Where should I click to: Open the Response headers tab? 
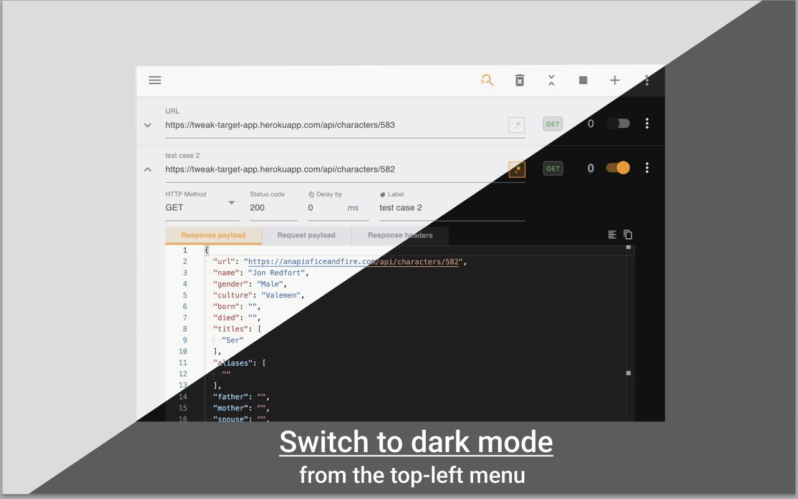pyautogui.click(x=400, y=235)
